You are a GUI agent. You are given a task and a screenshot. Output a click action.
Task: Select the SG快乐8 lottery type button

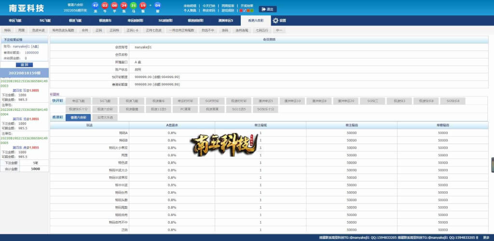point(453,101)
